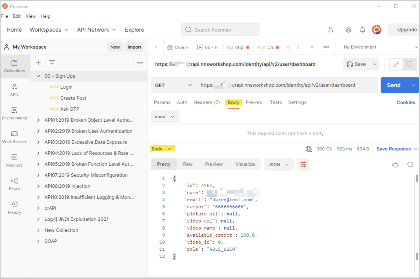
Task: Click the Import button
Action: click(134, 47)
